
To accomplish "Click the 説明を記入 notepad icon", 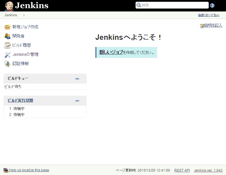I will click(x=202, y=26).
